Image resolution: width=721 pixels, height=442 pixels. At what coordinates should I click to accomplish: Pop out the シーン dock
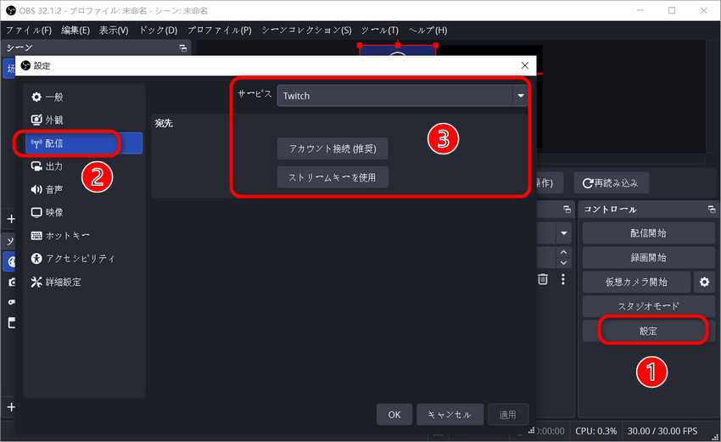click(183, 48)
